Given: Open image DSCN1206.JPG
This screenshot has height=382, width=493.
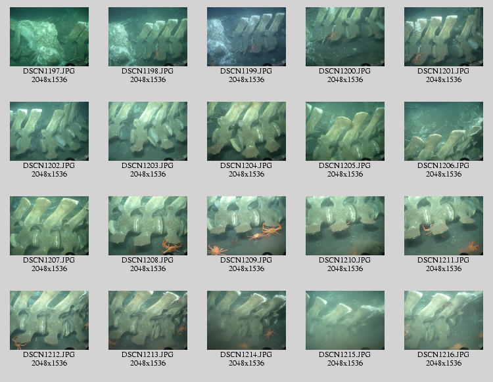Looking at the screenshot, I should (x=444, y=131).
